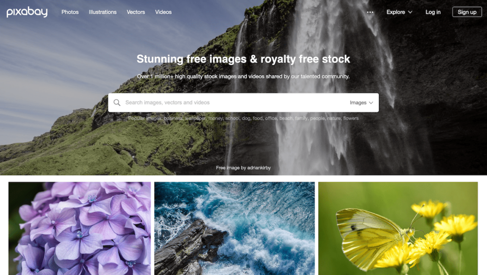Expand the Explore dropdown chevron
This screenshot has height=275, width=487.
pyautogui.click(x=410, y=12)
